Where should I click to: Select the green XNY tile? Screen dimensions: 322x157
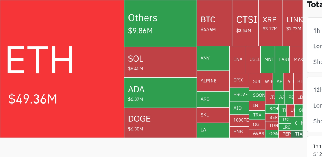[x=213, y=58]
